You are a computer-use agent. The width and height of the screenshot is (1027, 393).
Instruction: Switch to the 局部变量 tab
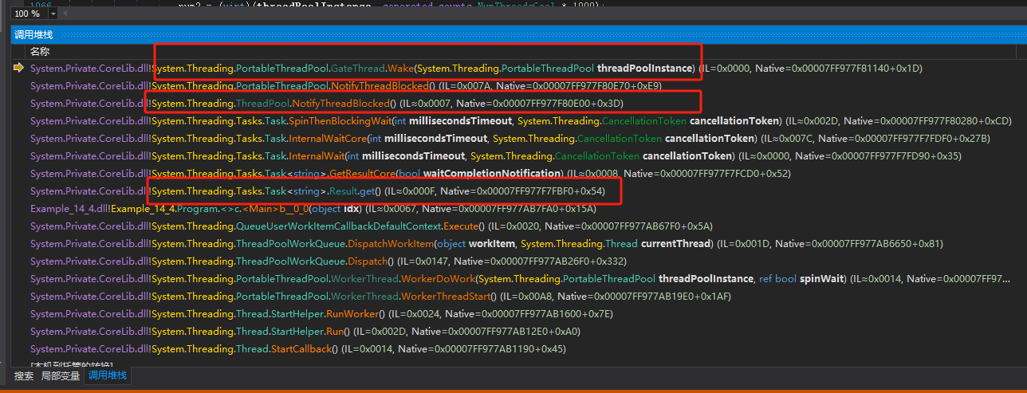tap(61, 375)
